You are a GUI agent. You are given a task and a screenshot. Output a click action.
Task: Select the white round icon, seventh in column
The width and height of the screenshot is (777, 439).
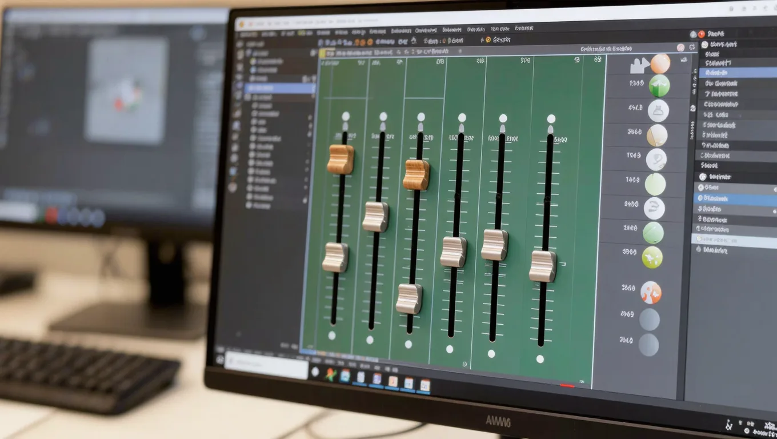(x=654, y=209)
